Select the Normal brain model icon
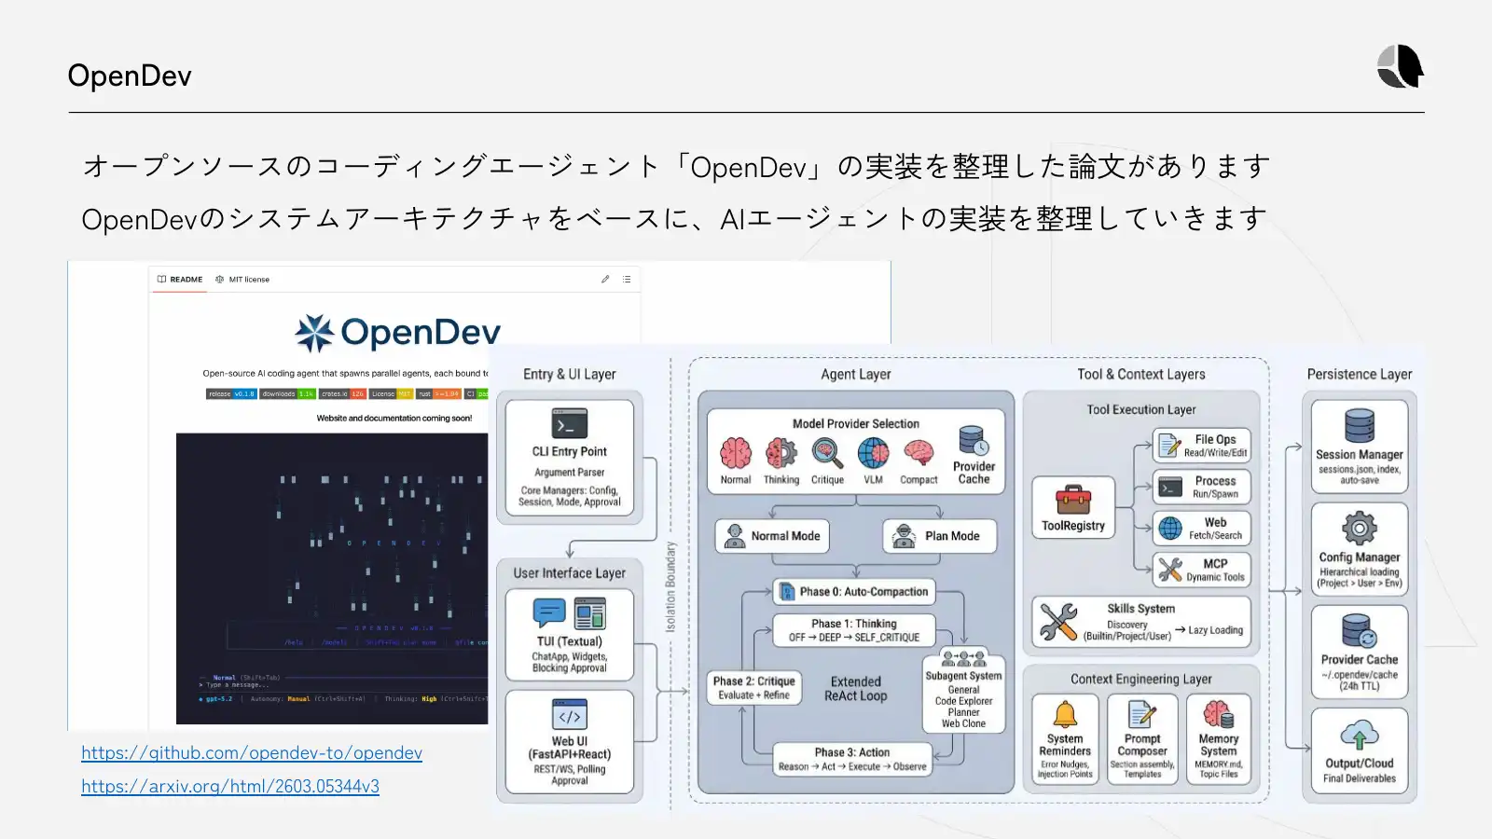 (736, 453)
